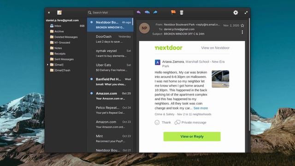Click the message view scrollbar
This screenshot has height=166, width=295.
pos(249,74)
